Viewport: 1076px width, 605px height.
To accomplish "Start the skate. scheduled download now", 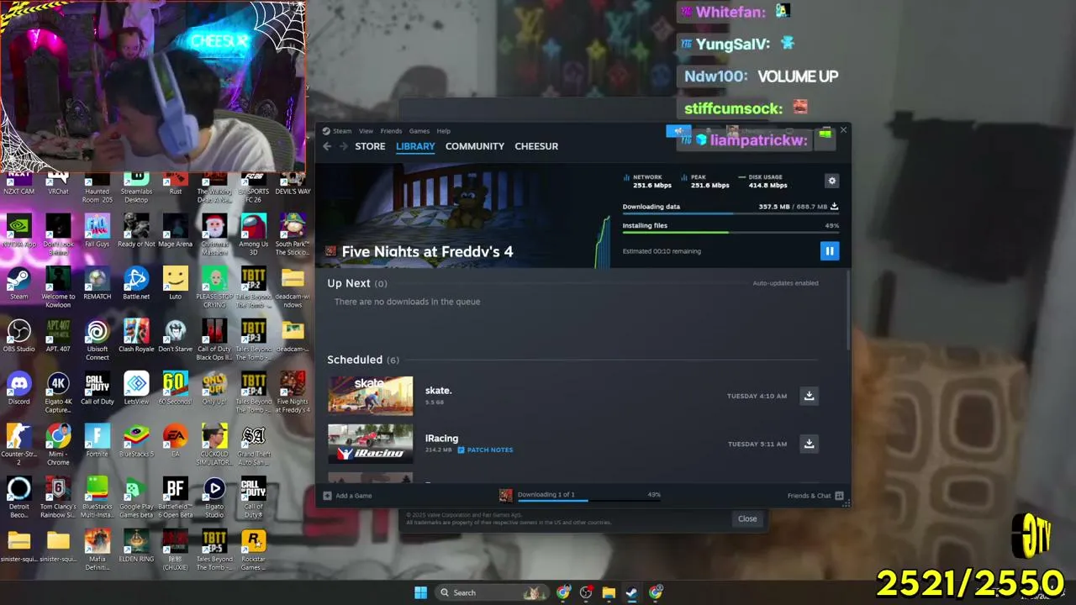I will pos(809,396).
